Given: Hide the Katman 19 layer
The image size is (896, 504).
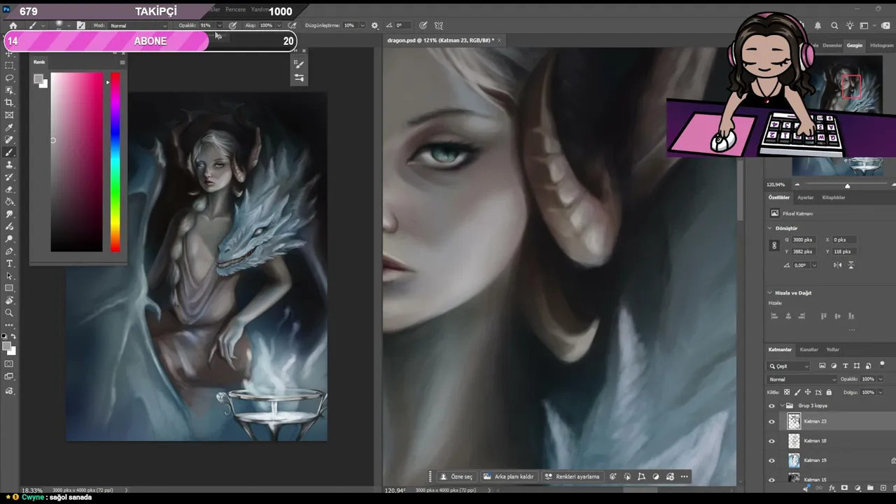Looking at the screenshot, I should point(772,461).
